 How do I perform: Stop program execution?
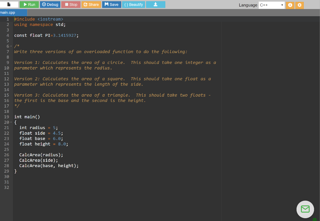(71, 5)
